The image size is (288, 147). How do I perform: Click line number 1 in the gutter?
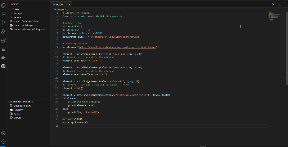point(57,13)
